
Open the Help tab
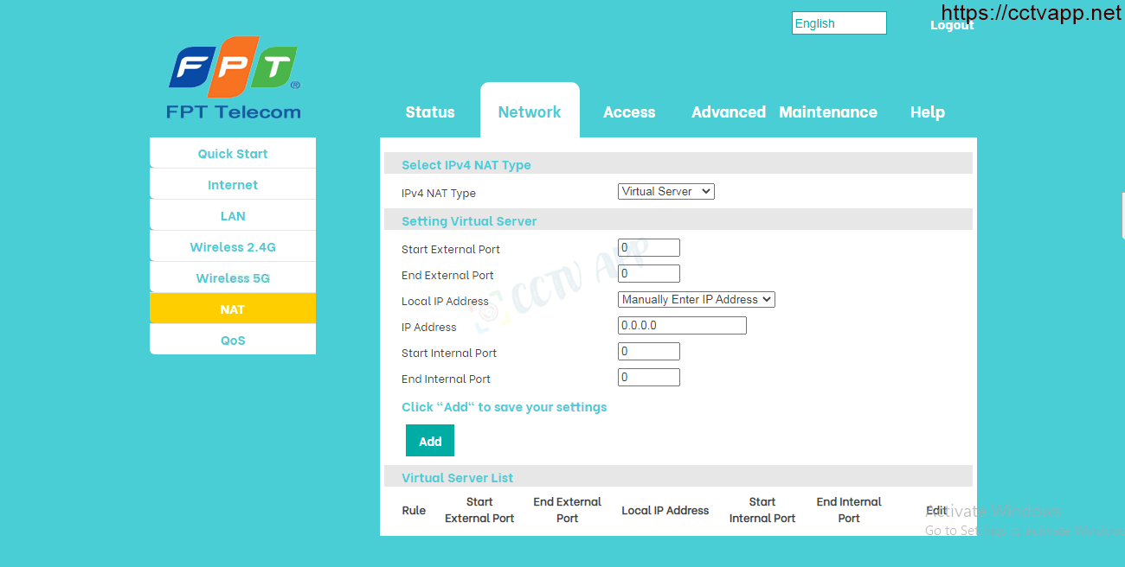[927, 112]
